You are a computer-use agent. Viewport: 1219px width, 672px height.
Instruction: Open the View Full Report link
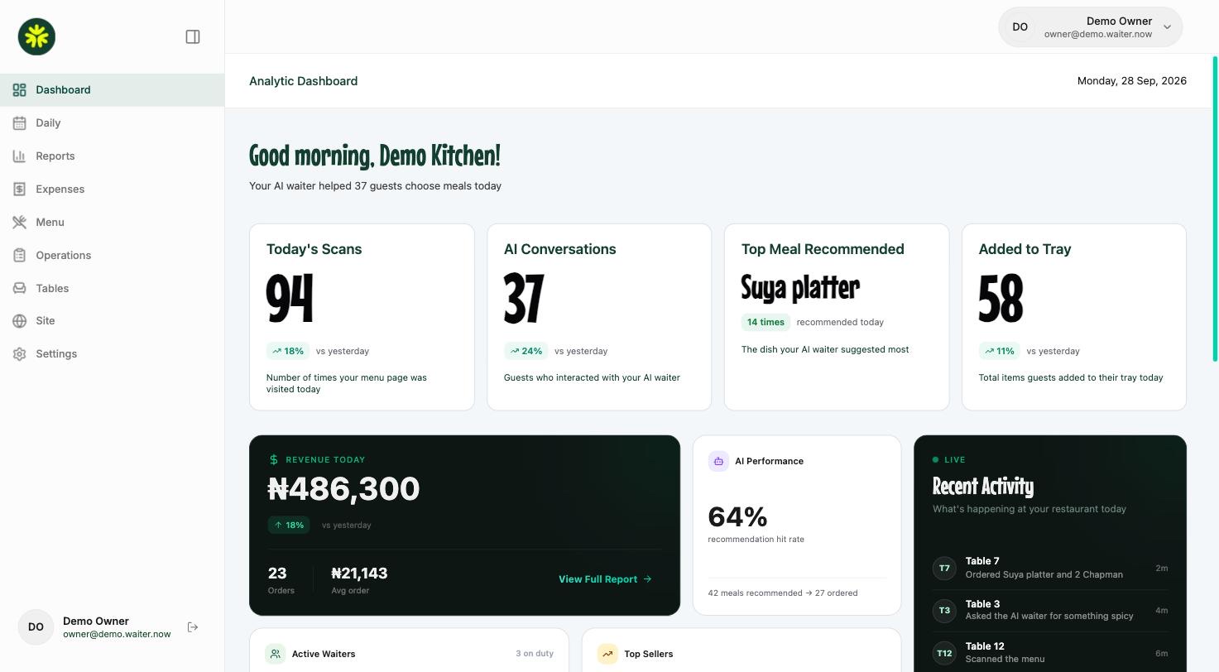(605, 579)
